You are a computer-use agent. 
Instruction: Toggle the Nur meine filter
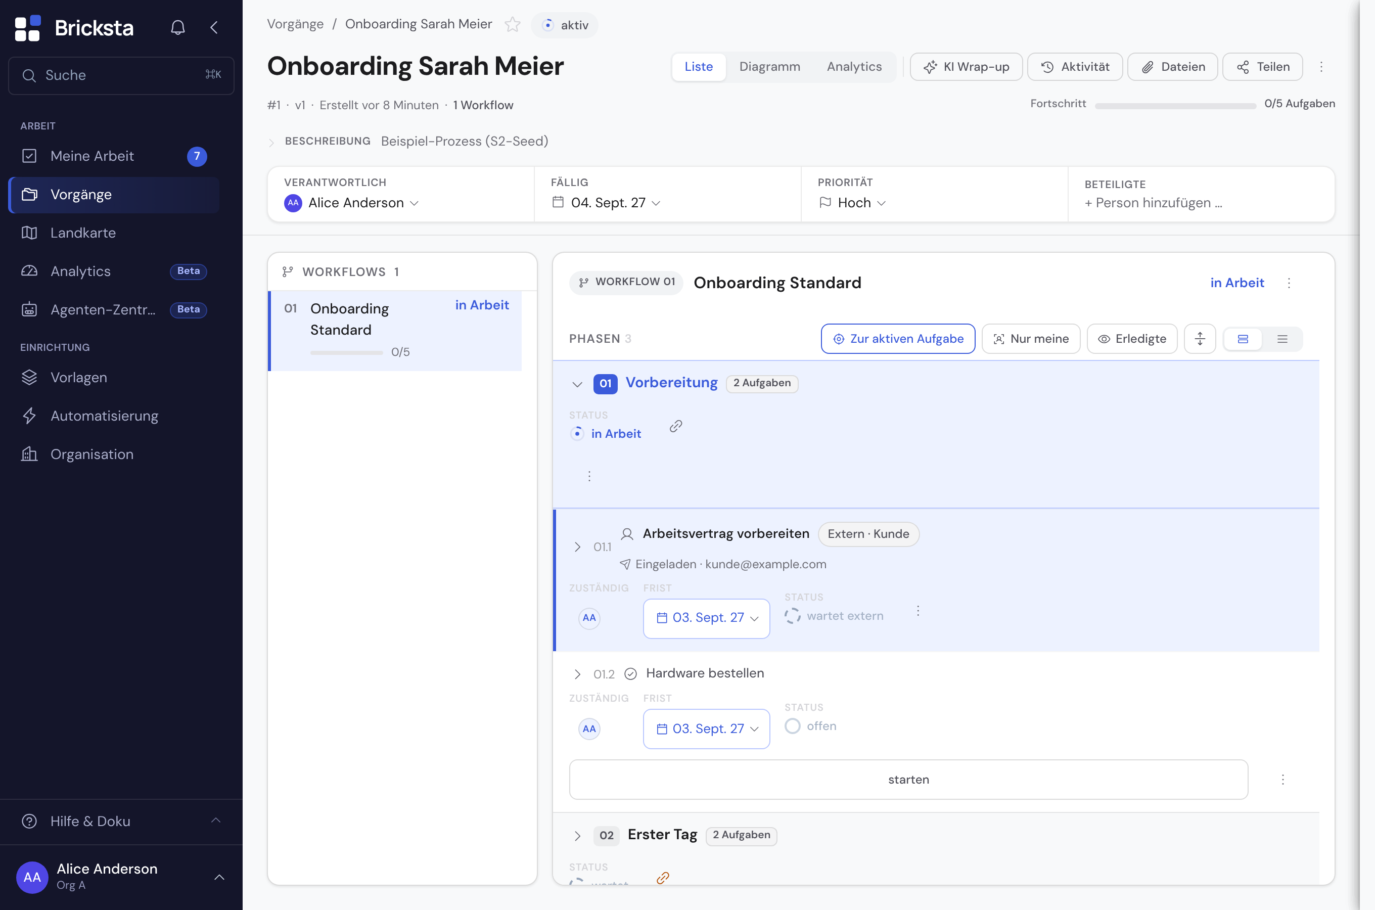click(1031, 339)
